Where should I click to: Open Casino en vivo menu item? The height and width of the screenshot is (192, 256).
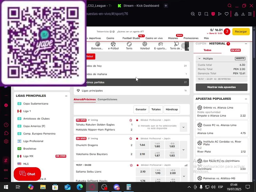pyautogui.click(x=154, y=38)
